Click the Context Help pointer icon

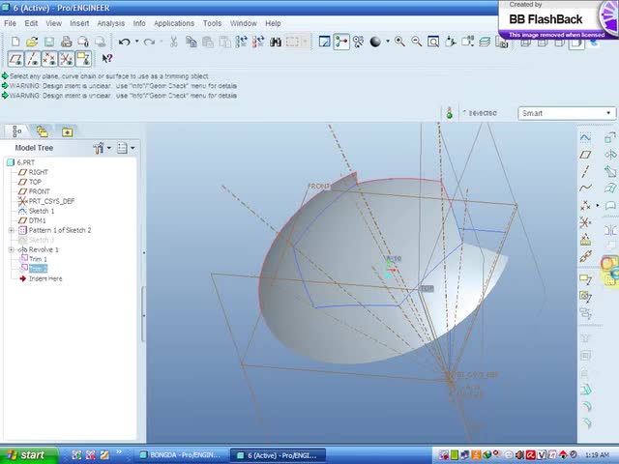(x=107, y=59)
